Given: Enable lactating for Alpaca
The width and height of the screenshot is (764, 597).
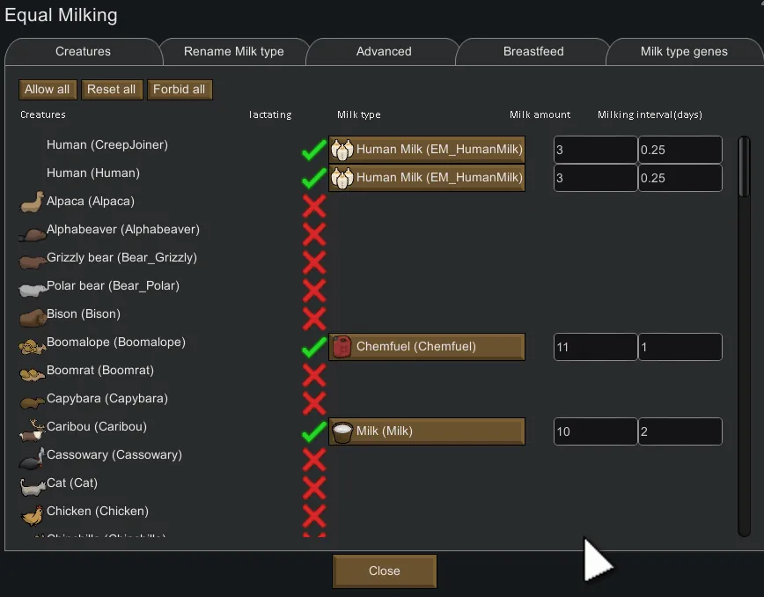Looking at the screenshot, I should (314, 206).
